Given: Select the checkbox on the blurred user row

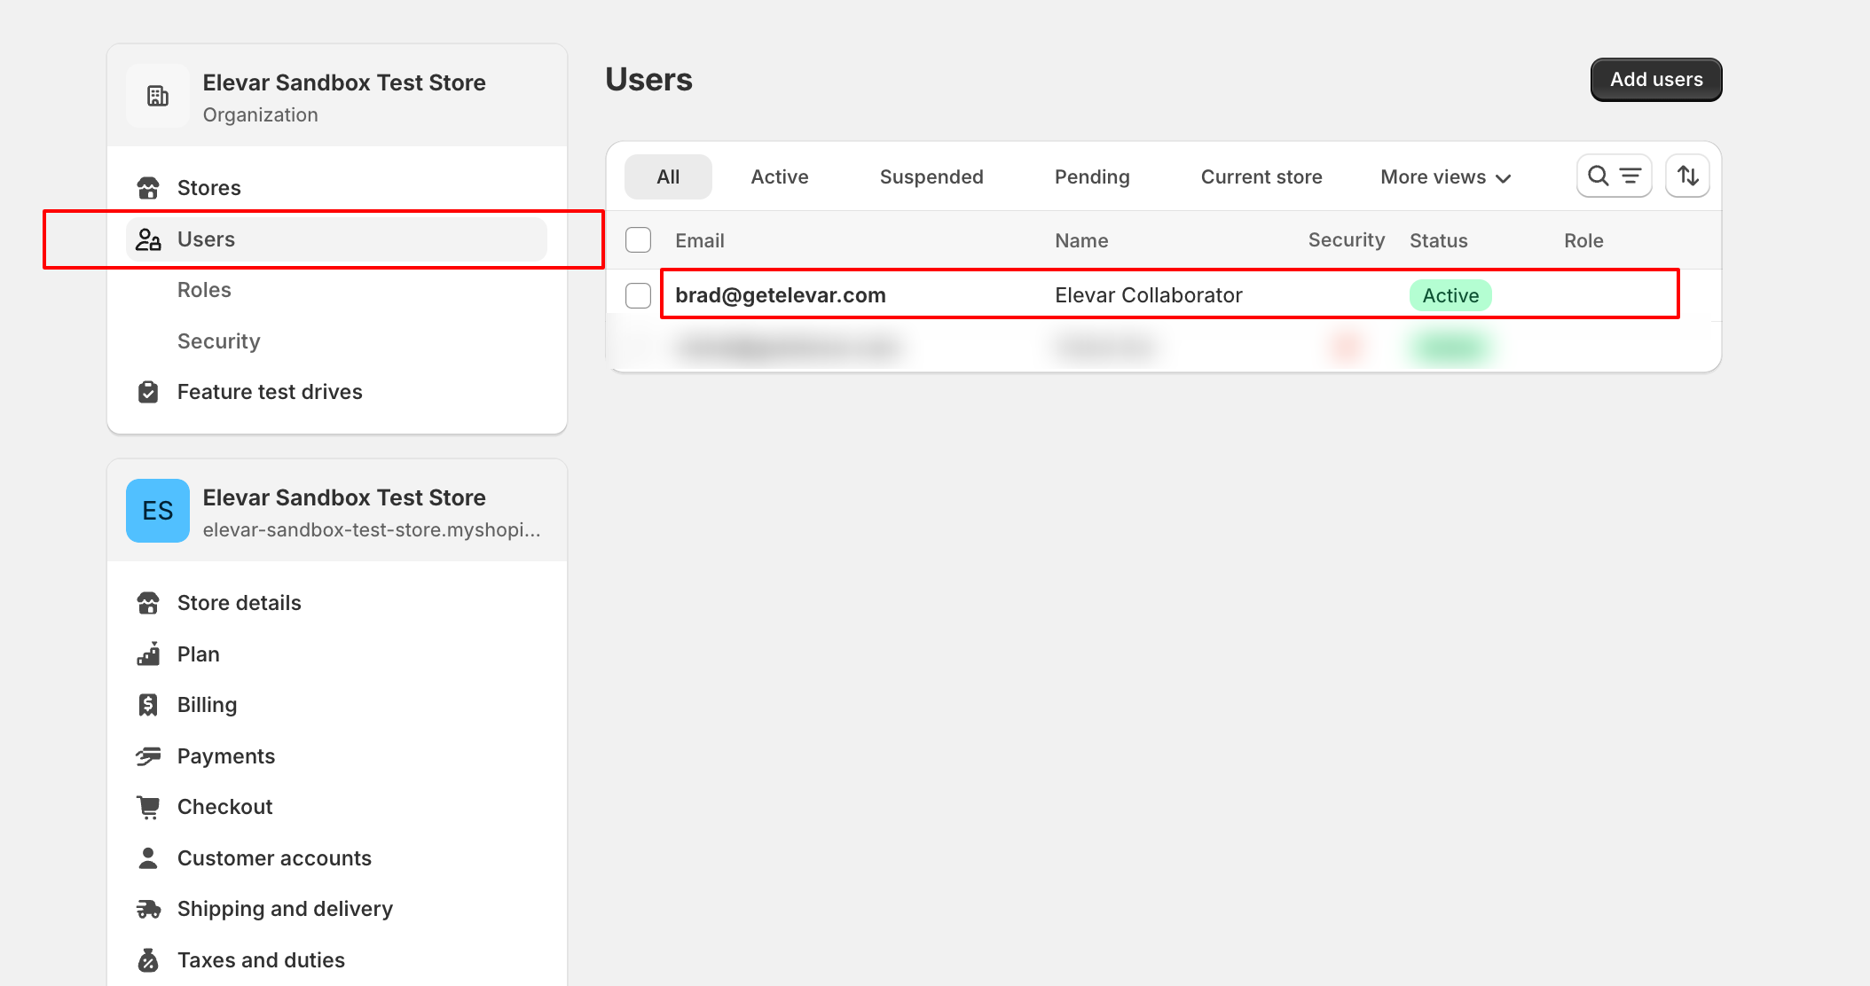Looking at the screenshot, I should [638, 347].
